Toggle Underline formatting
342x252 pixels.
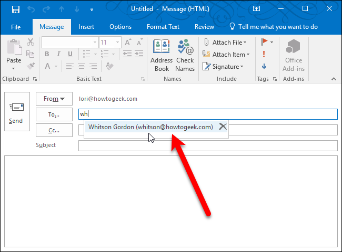point(70,54)
